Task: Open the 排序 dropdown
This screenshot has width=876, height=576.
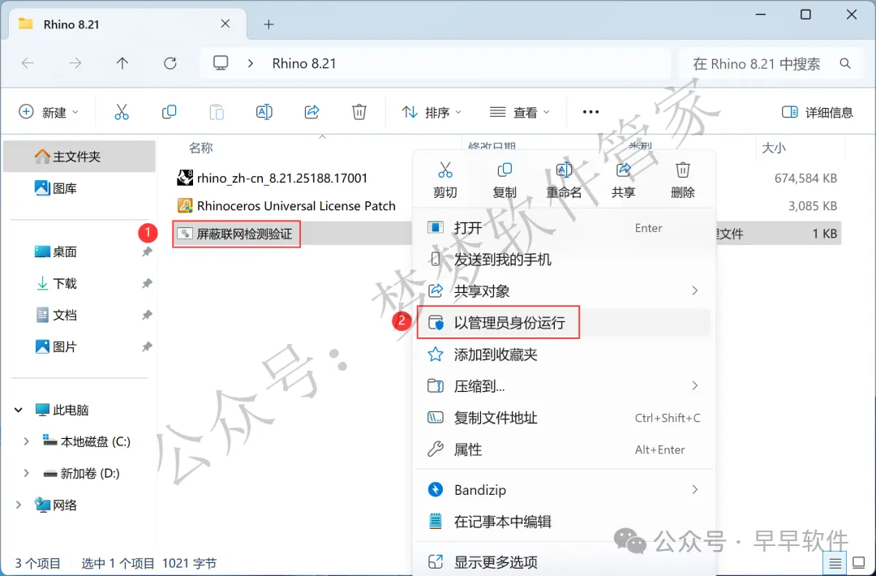Action: pyautogui.click(x=432, y=112)
